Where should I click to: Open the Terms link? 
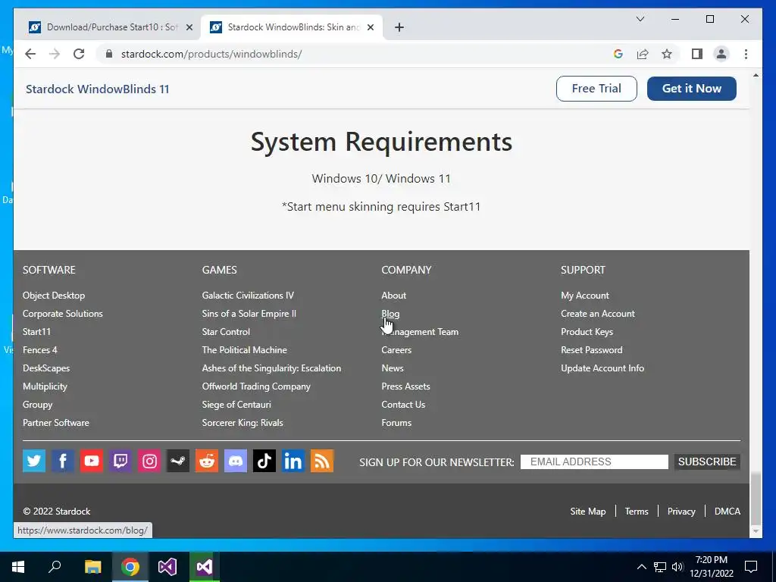click(637, 512)
